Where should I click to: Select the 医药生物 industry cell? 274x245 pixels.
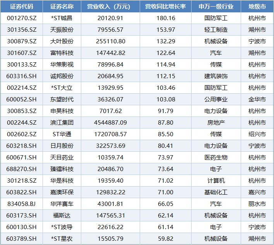[x=216, y=158]
